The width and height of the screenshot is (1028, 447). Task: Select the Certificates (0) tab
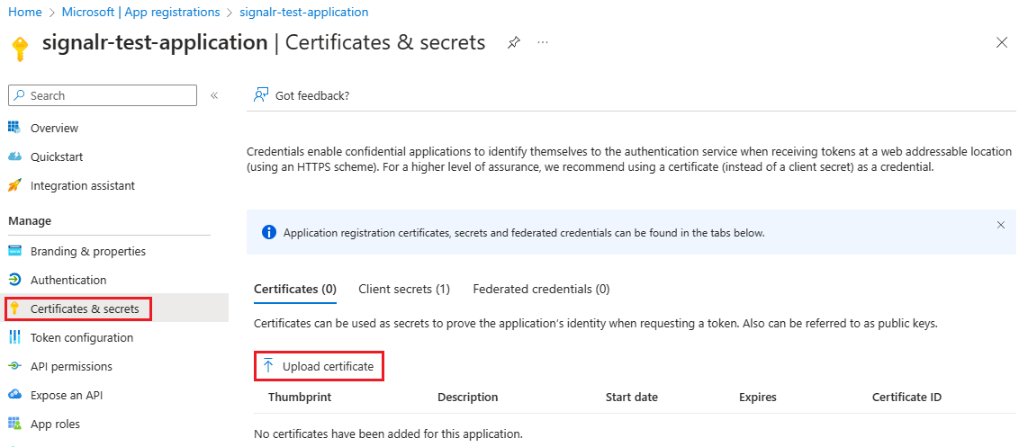coord(295,289)
